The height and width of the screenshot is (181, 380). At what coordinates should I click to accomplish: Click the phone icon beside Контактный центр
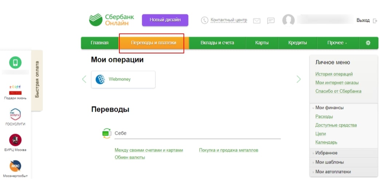tap(205, 20)
